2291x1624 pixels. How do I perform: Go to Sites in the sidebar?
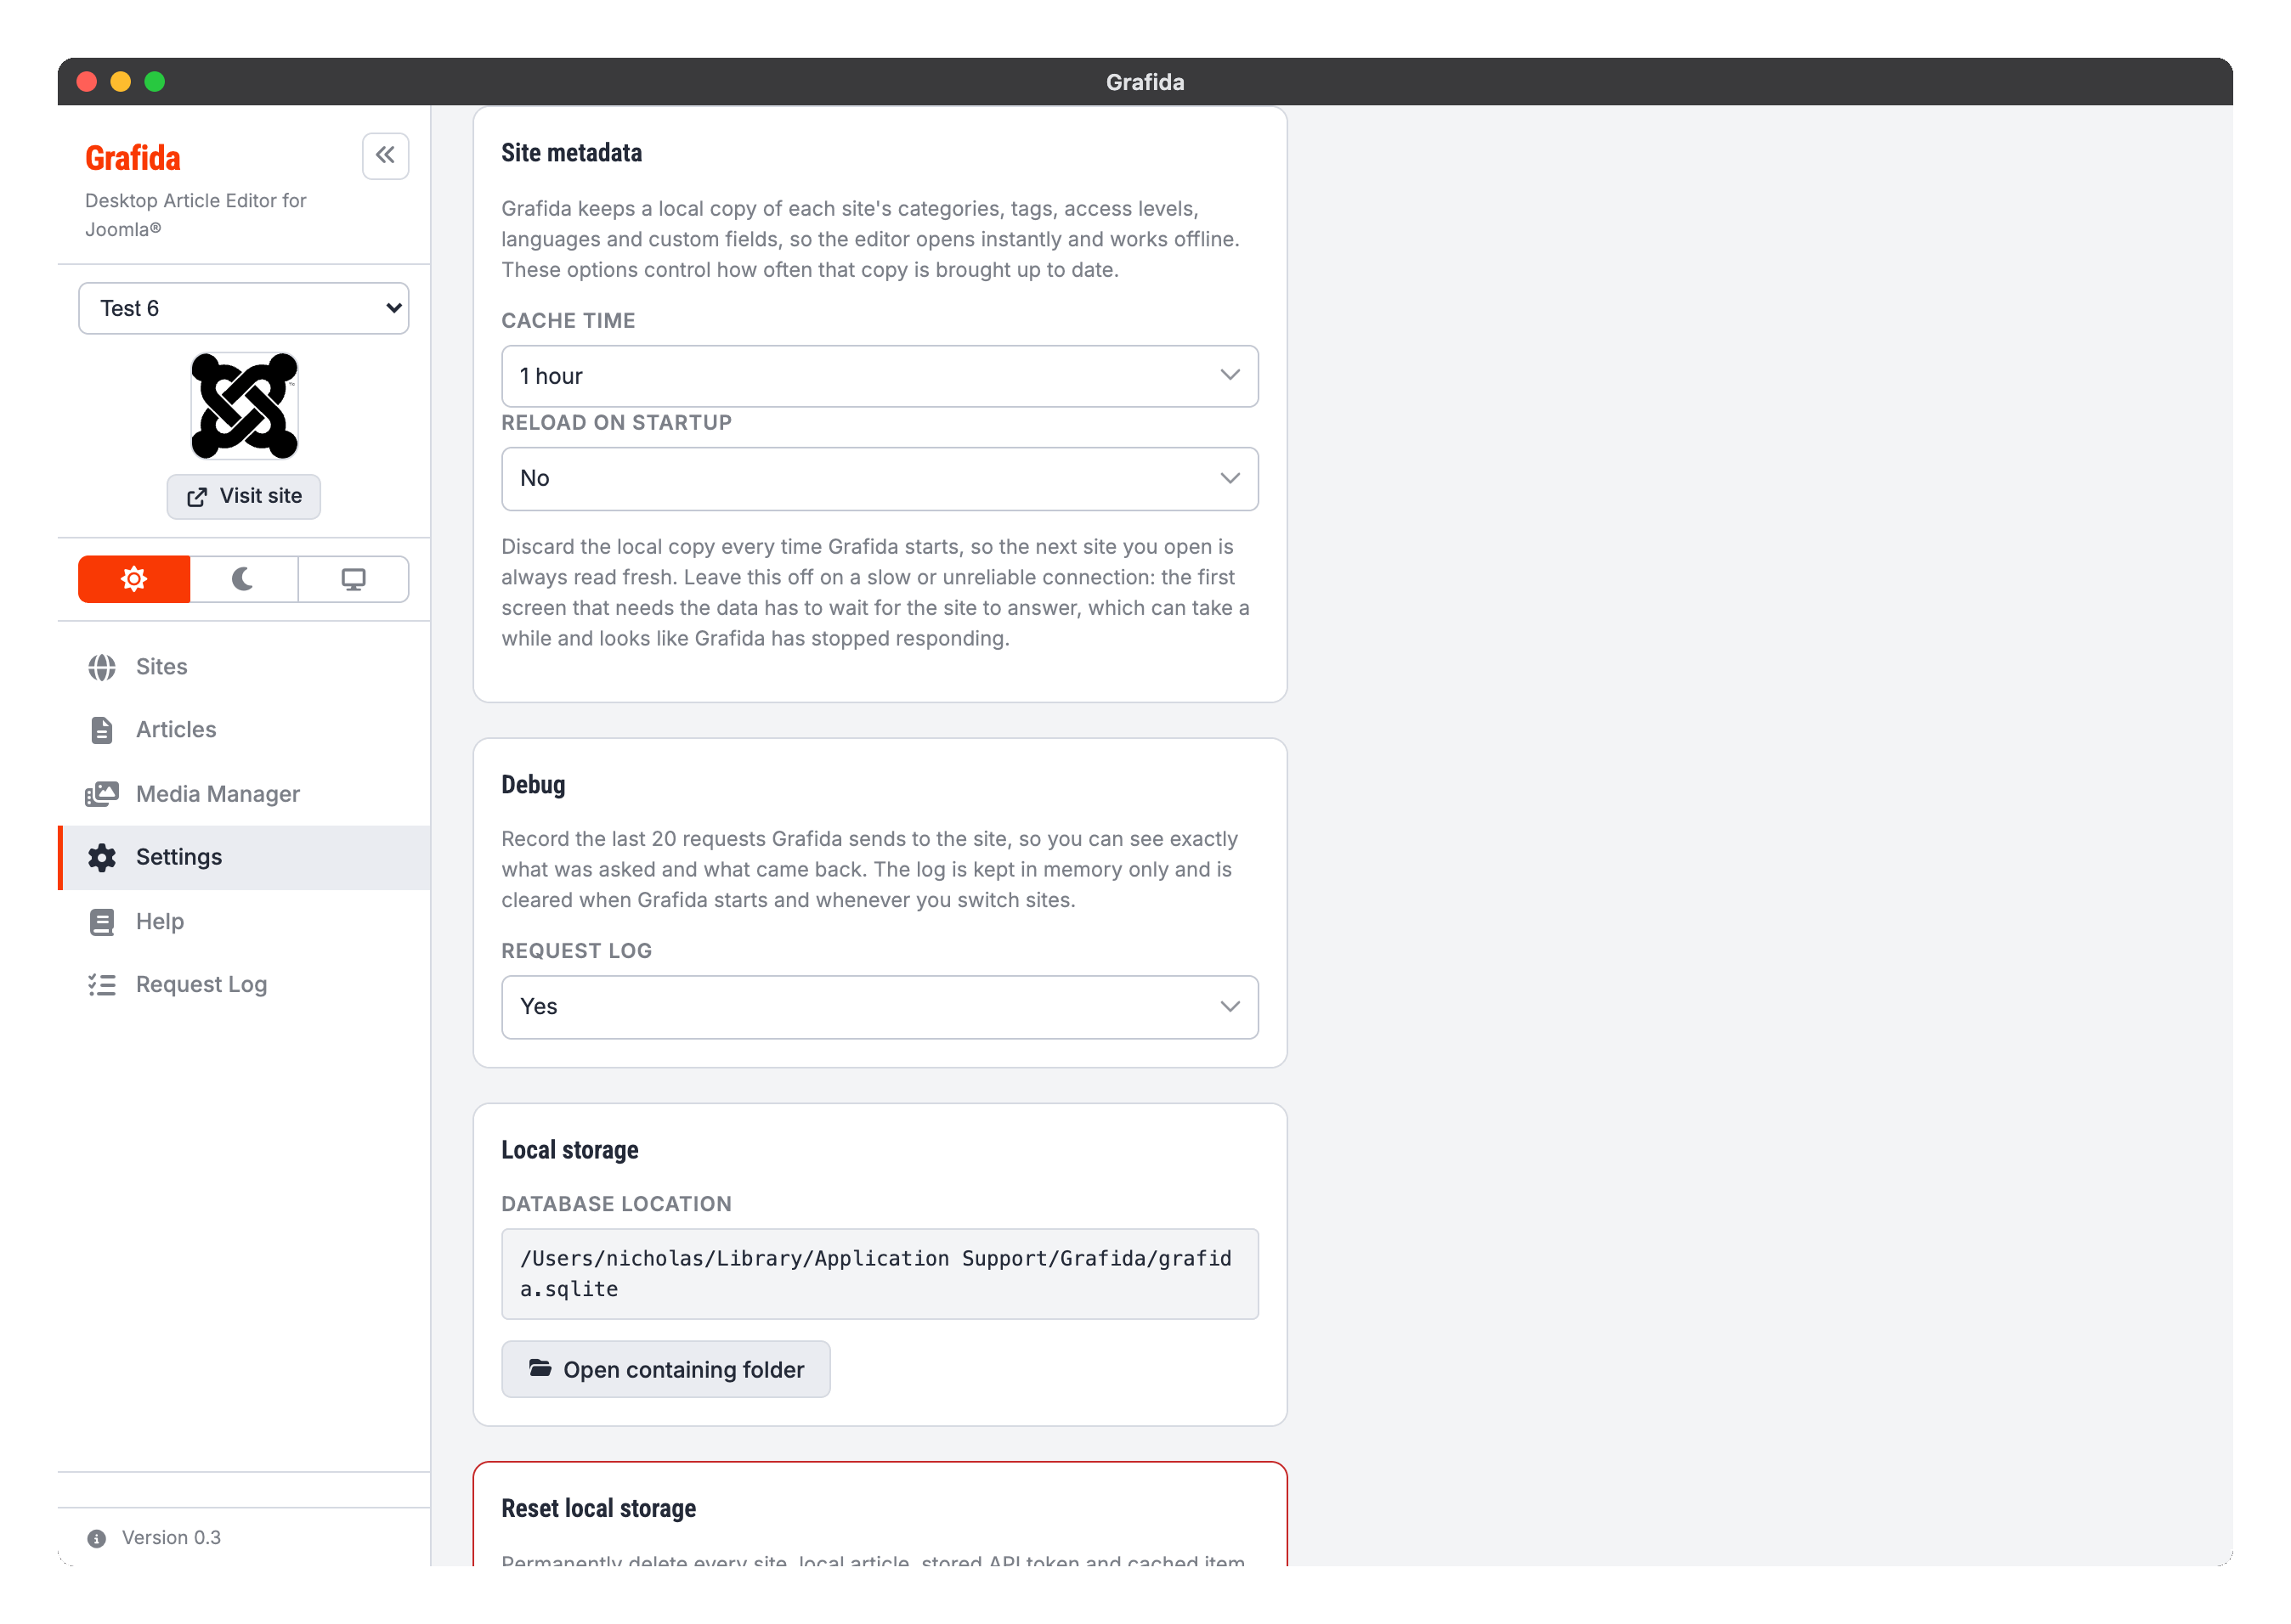[244, 667]
